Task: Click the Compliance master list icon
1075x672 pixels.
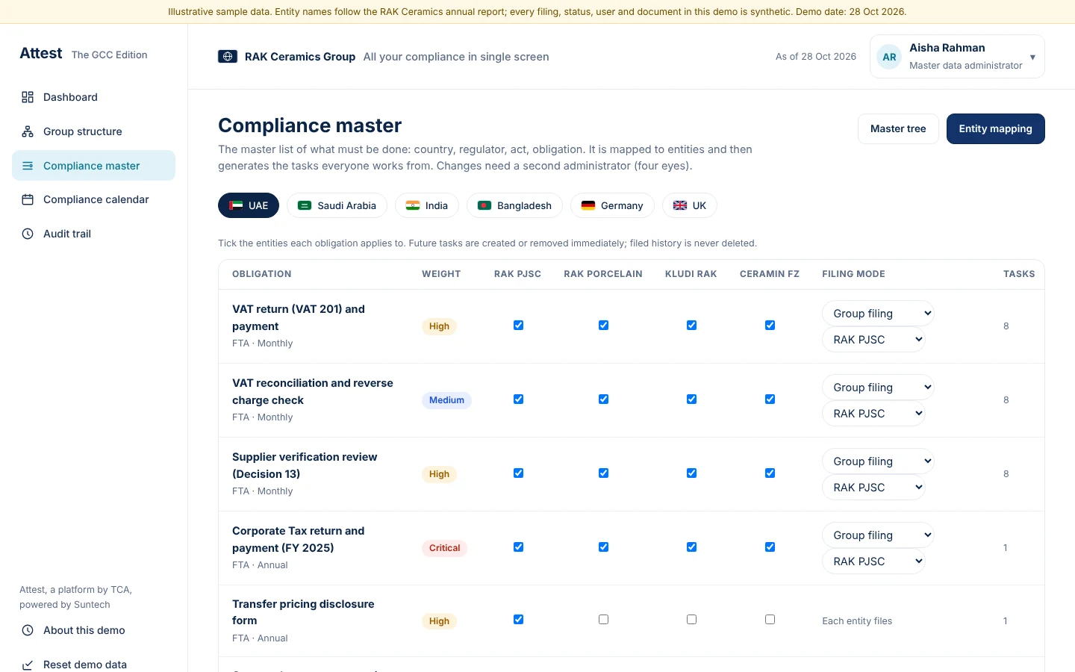Action: click(28, 166)
